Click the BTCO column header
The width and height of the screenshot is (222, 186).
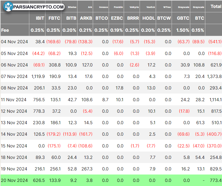click(102, 18)
